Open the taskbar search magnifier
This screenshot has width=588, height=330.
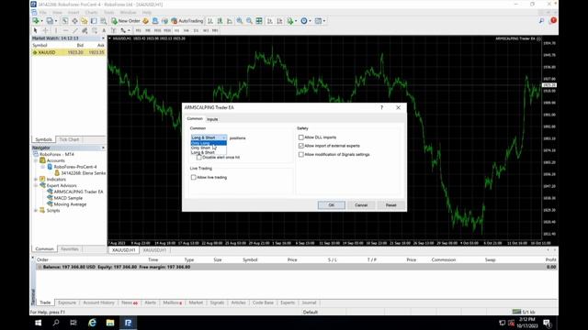click(56, 323)
